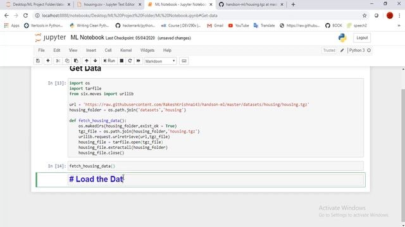Switch to the Desktop/ML Project Folder tab
This screenshot has height=227, width=405.
[38, 4]
